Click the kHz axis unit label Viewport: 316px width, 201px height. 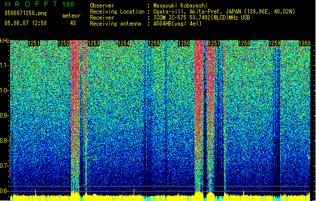[x=5, y=41]
